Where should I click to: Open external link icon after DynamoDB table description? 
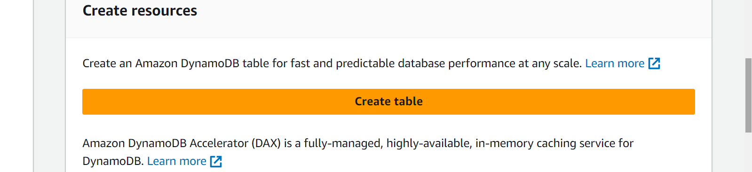click(x=654, y=63)
